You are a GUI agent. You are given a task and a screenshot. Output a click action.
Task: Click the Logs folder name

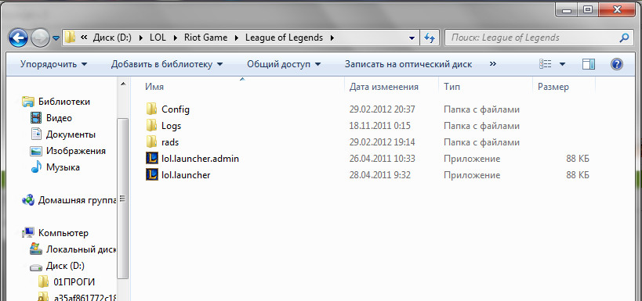tap(171, 126)
